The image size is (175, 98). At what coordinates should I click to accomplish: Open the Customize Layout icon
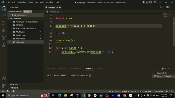point(155,2)
